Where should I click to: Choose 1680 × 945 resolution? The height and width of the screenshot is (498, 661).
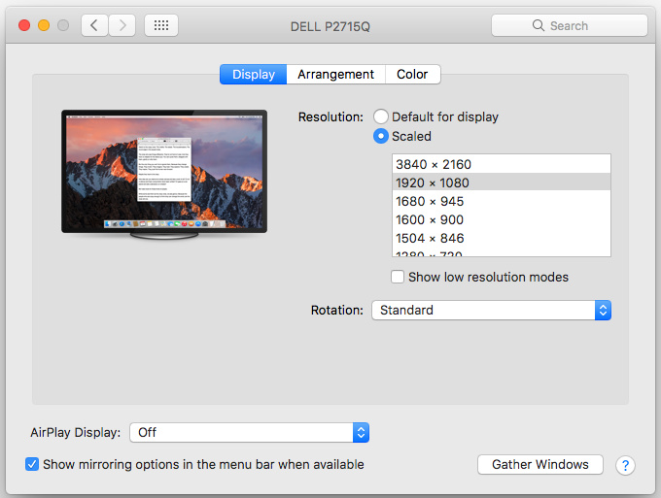(502, 201)
